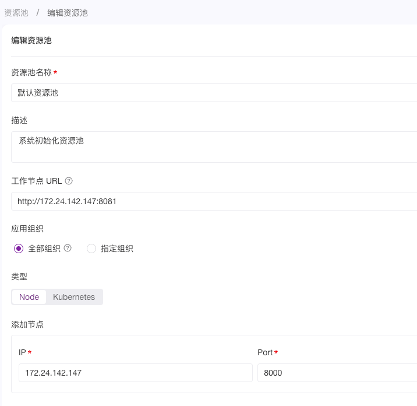This screenshot has height=406, width=417.
Task: Click the 应用组织 section label
Action: click(27, 229)
